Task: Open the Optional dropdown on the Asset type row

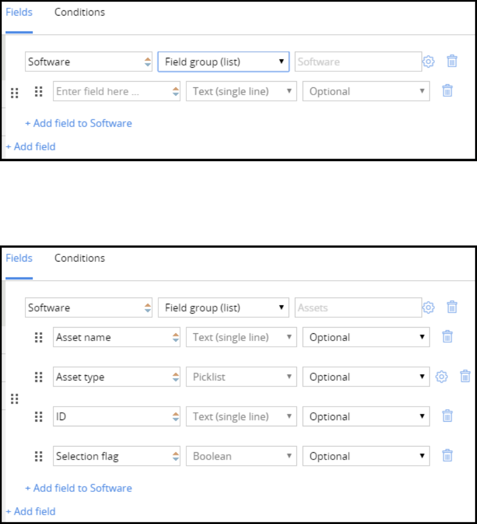Action: click(366, 377)
